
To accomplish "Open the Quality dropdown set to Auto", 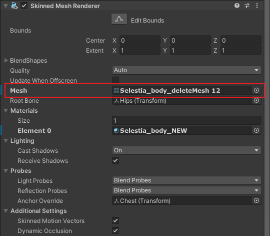I will pos(186,70).
